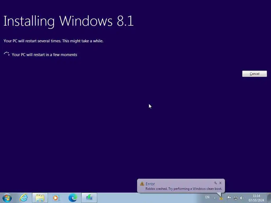Open Action Center flag icon
The image size is (271, 203).
point(229,198)
